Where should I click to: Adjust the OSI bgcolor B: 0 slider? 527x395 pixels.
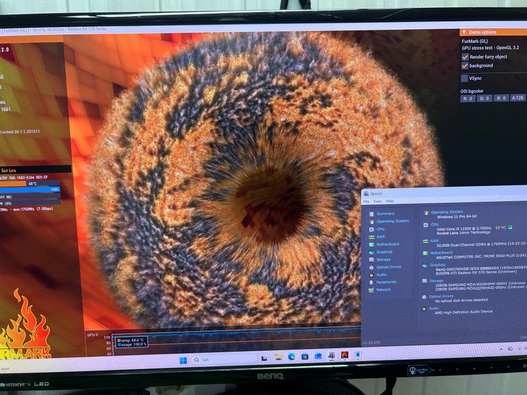[x=501, y=98]
